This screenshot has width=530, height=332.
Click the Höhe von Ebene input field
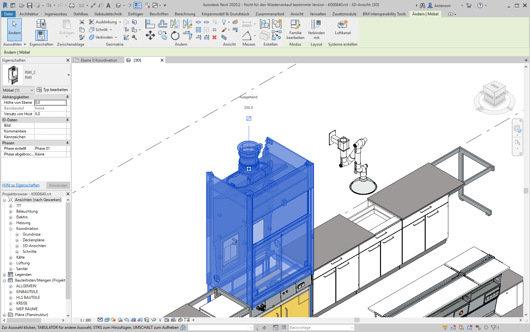tap(50, 102)
